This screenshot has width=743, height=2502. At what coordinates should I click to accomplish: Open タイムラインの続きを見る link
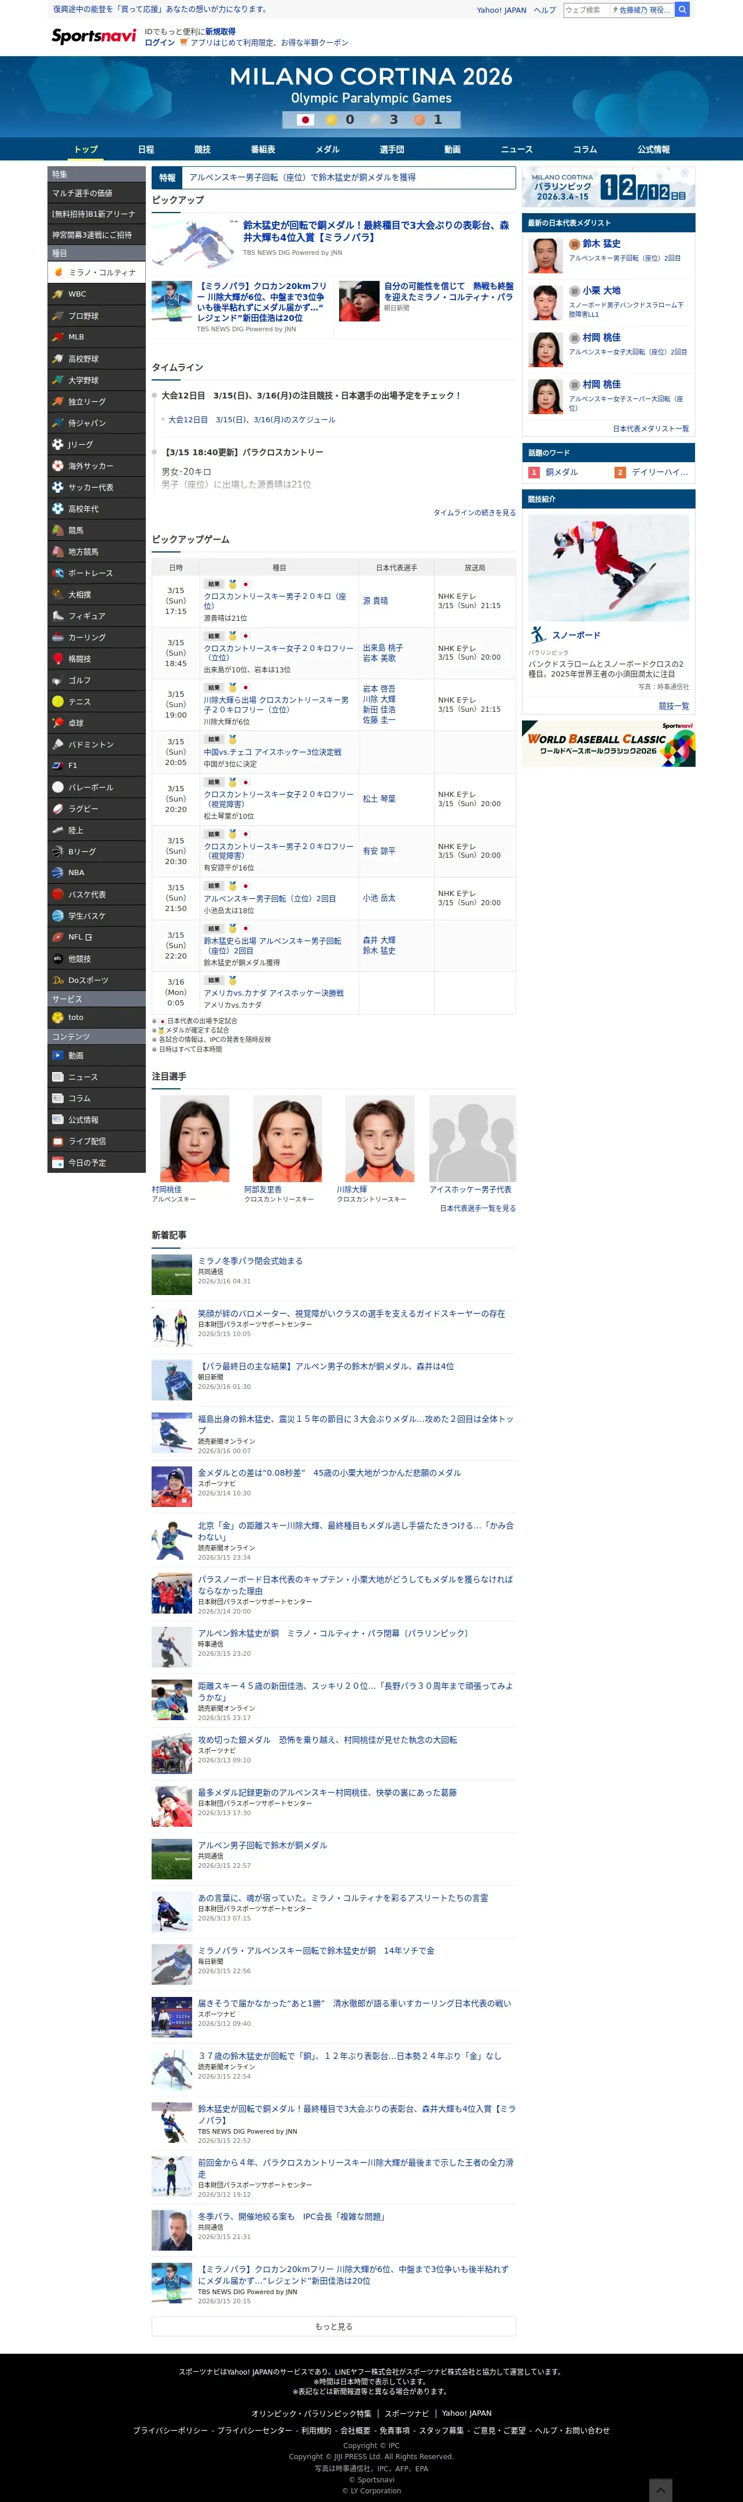click(x=475, y=512)
